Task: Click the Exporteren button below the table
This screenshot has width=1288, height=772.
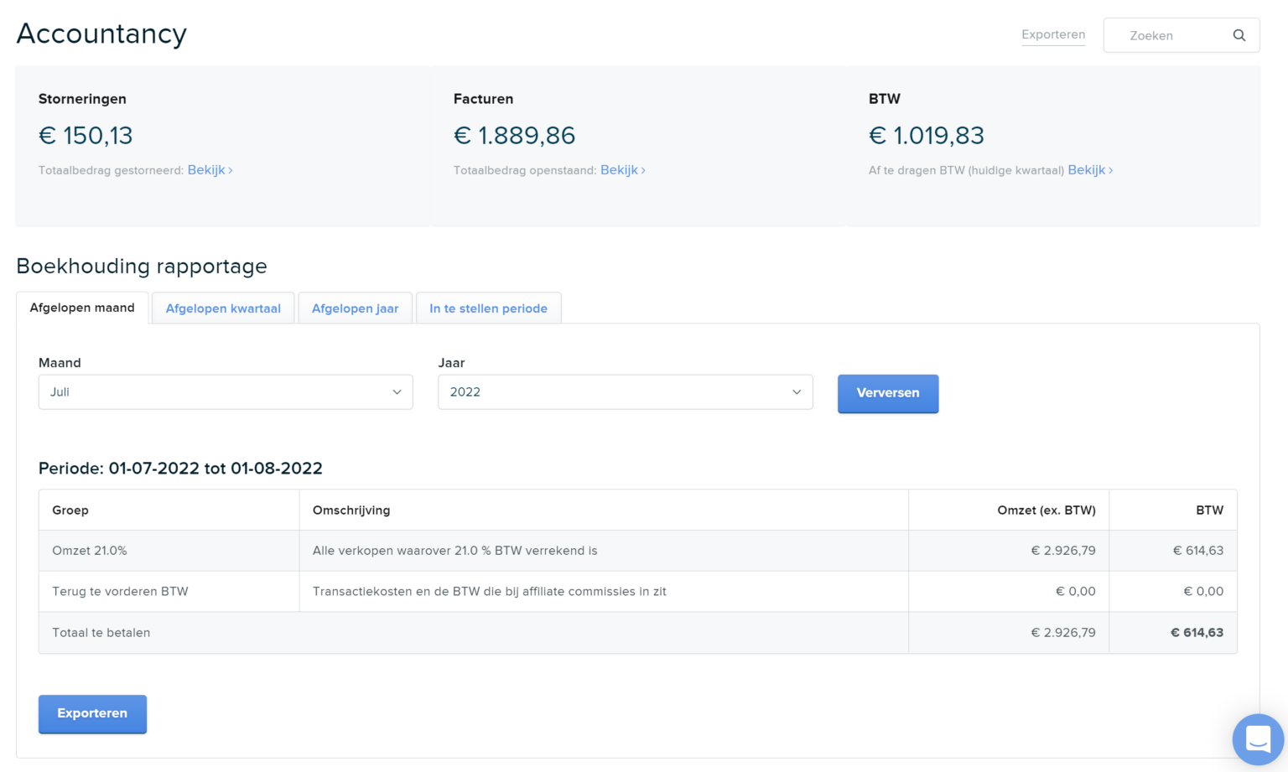Action: (x=92, y=713)
